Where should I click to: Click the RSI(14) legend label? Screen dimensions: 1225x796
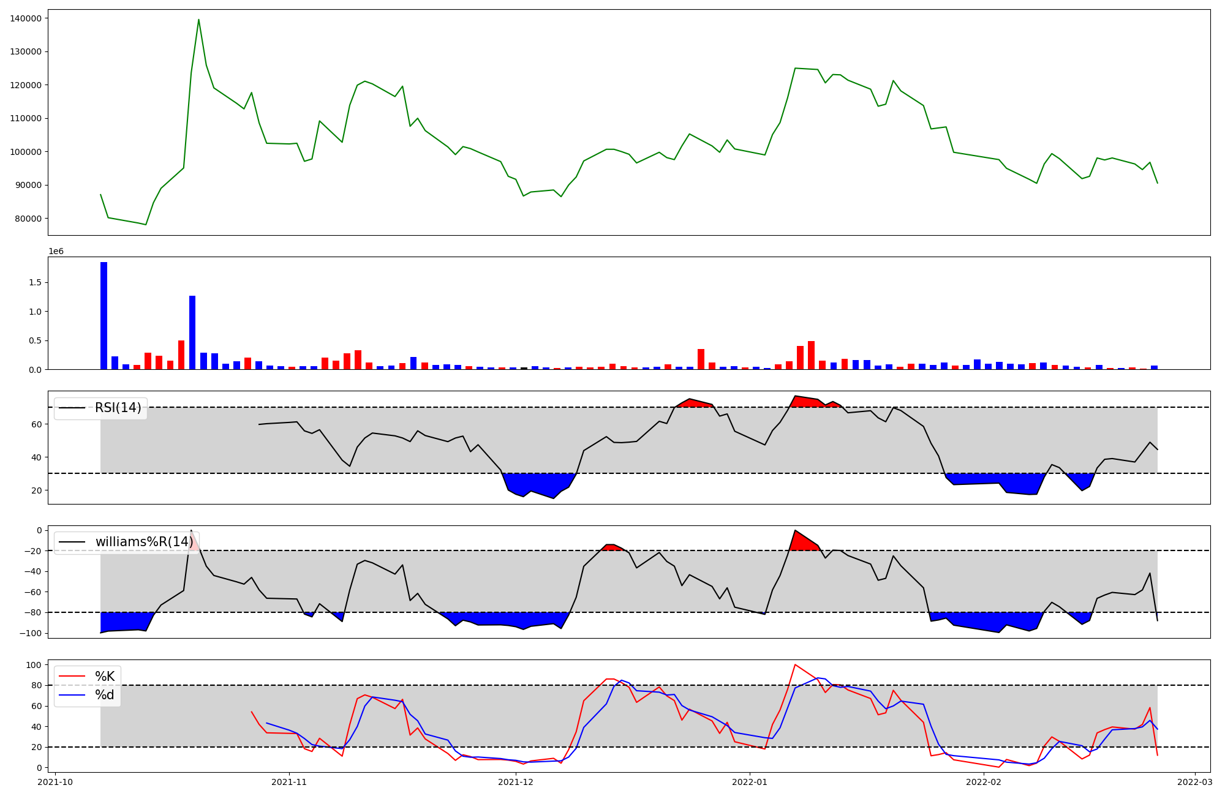click(x=118, y=408)
